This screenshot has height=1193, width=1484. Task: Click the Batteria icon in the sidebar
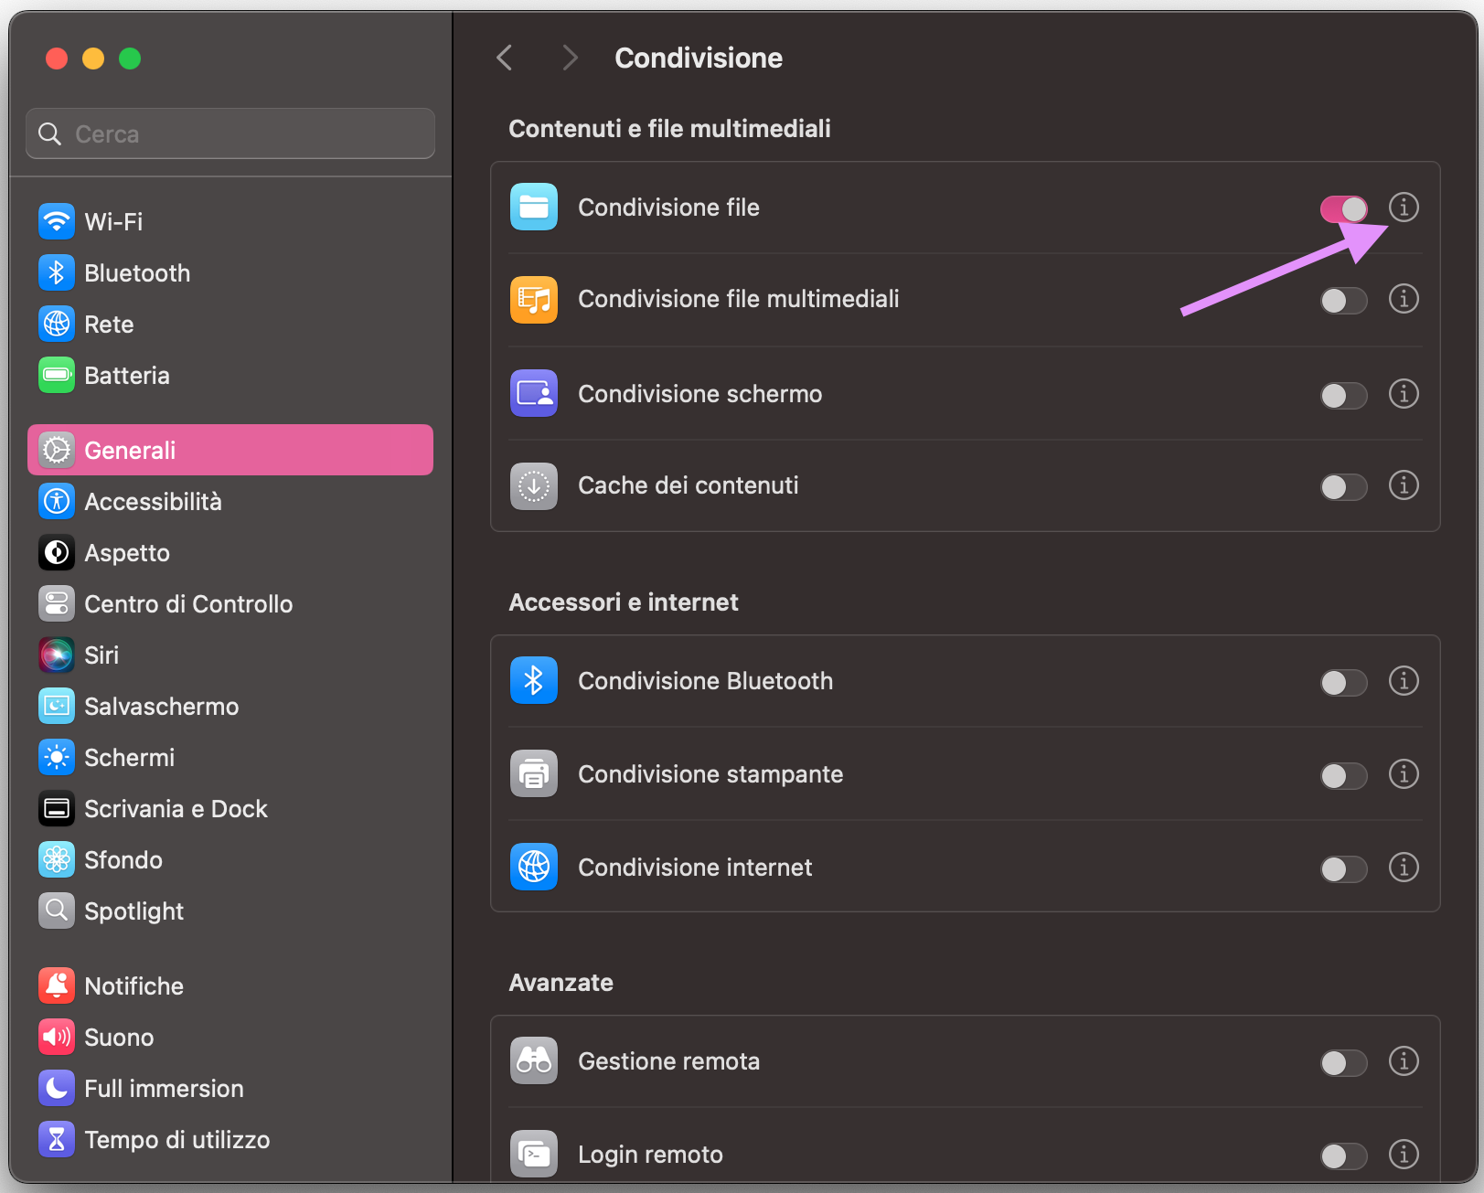[57, 375]
